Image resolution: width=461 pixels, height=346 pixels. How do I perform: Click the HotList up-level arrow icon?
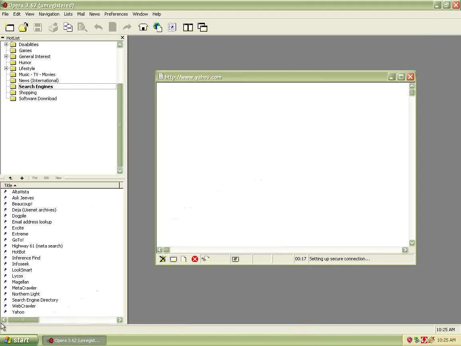(10, 178)
